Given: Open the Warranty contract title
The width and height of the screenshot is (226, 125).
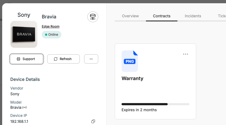Looking at the screenshot, I should [x=132, y=78].
